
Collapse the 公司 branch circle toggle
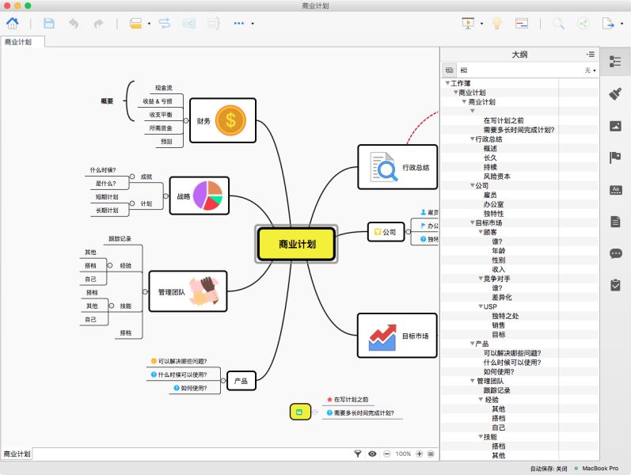click(408, 232)
